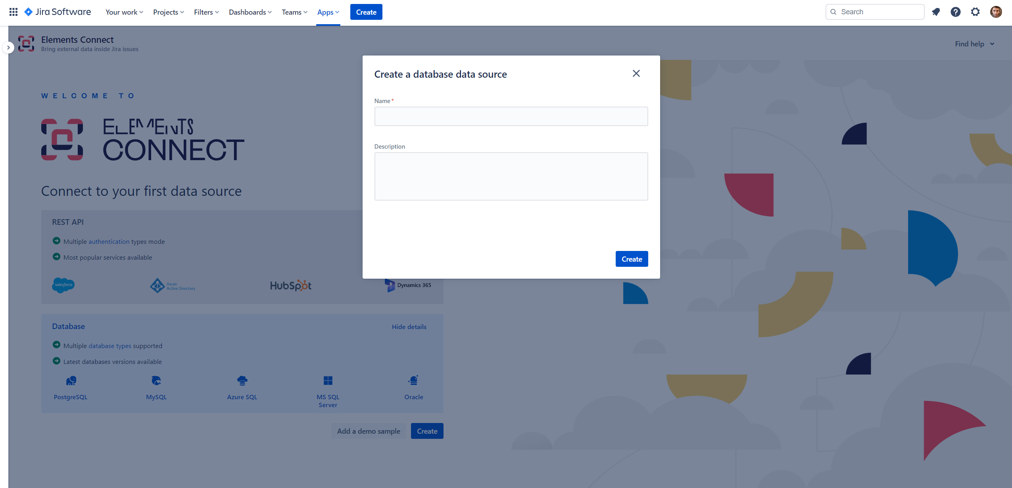Choose the MS SQL Server icon
1012x488 pixels.
click(328, 381)
